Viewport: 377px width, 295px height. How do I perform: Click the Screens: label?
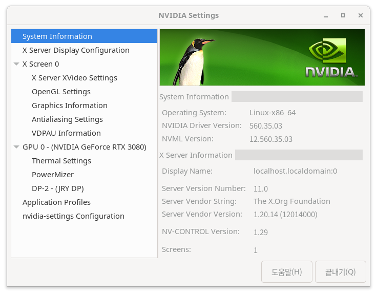[176, 249]
